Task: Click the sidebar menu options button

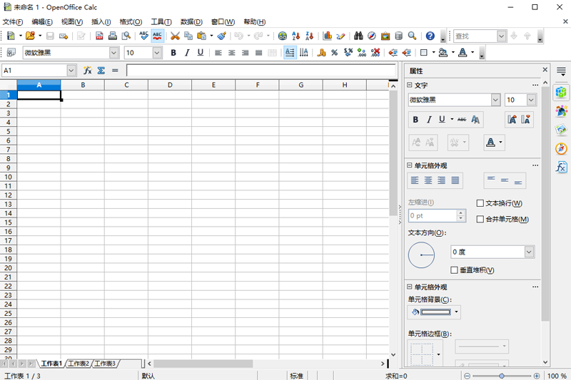Action: [561, 71]
